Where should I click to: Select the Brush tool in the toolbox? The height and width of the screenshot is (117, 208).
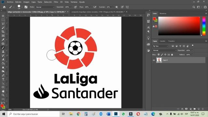(3, 48)
